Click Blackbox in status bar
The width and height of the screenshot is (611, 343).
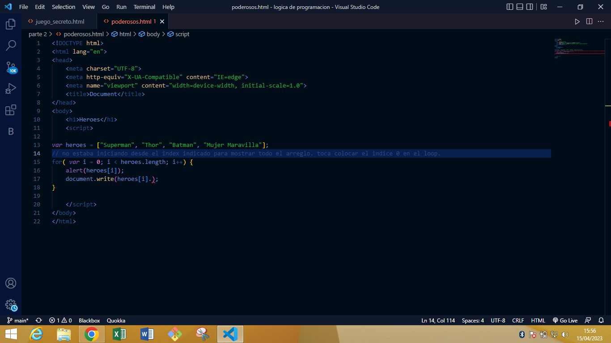tap(89, 320)
